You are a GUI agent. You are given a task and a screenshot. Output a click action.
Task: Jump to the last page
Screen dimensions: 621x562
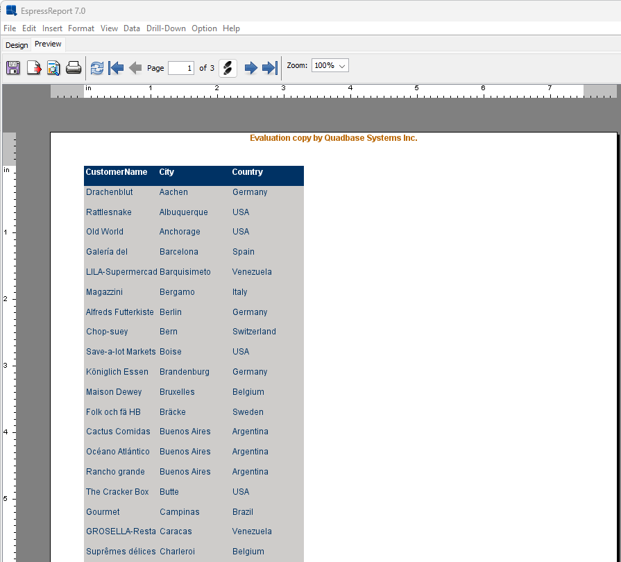(x=270, y=68)
